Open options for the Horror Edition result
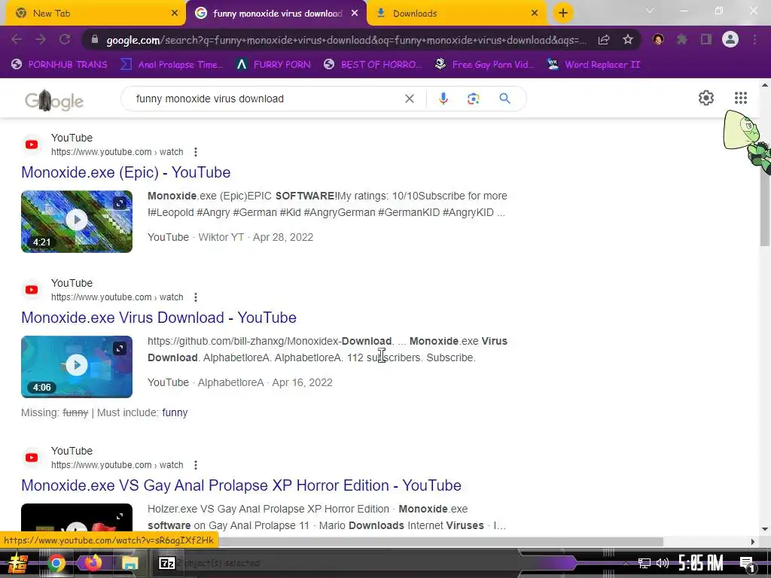This screenshot has width=771, height=578. pyautogui.click(x=196, y=465)
